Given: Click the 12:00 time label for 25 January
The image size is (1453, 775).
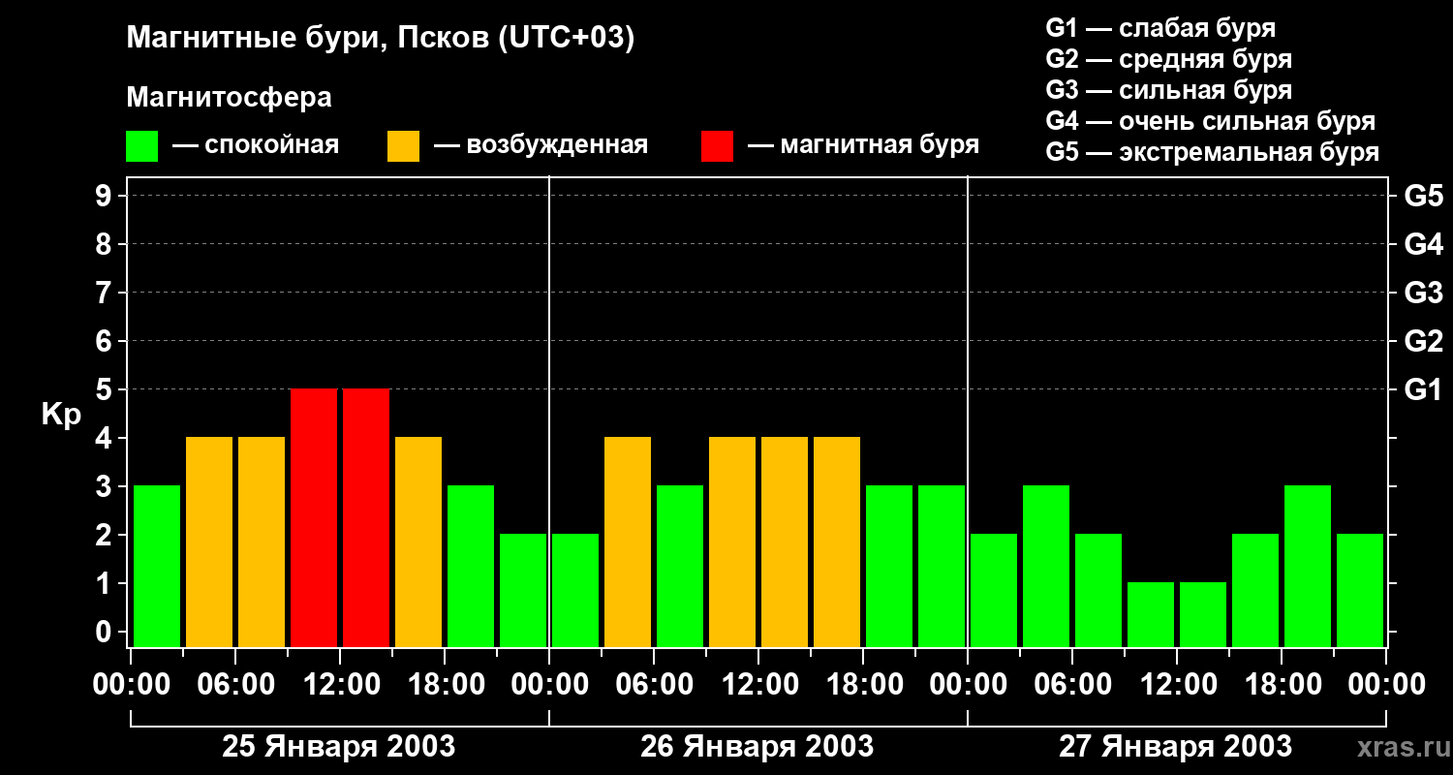Looking at the screenshot, I should [340, 685].
